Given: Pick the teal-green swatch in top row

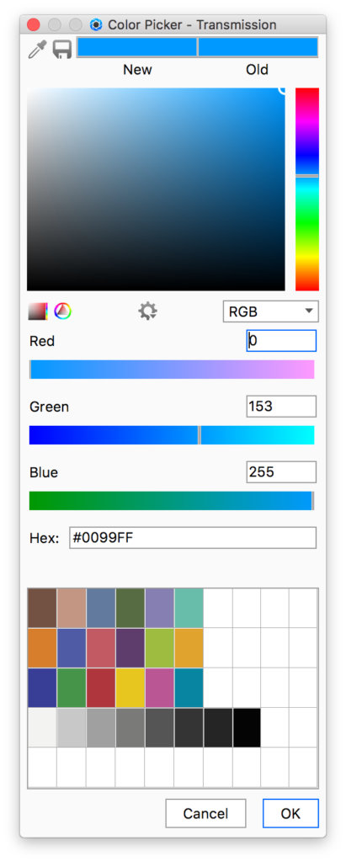Looking at the screenshot, I should click(189, 608).
